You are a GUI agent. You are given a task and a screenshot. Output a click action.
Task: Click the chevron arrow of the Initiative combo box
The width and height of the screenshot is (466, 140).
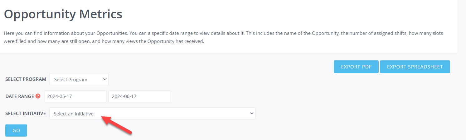pos(252,114)
